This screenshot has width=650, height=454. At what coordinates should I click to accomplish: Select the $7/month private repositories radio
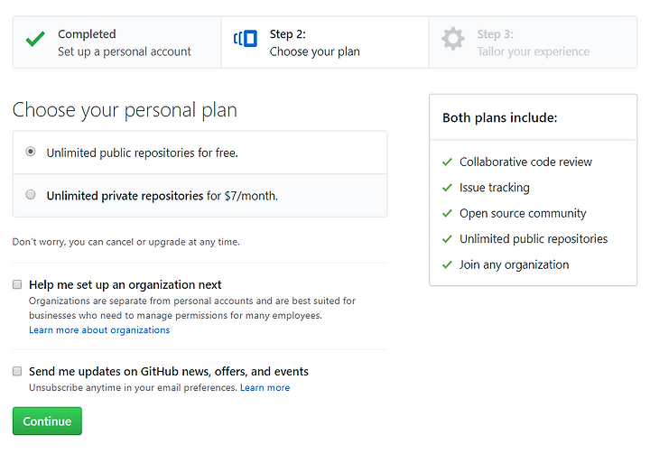click(31, 194)
